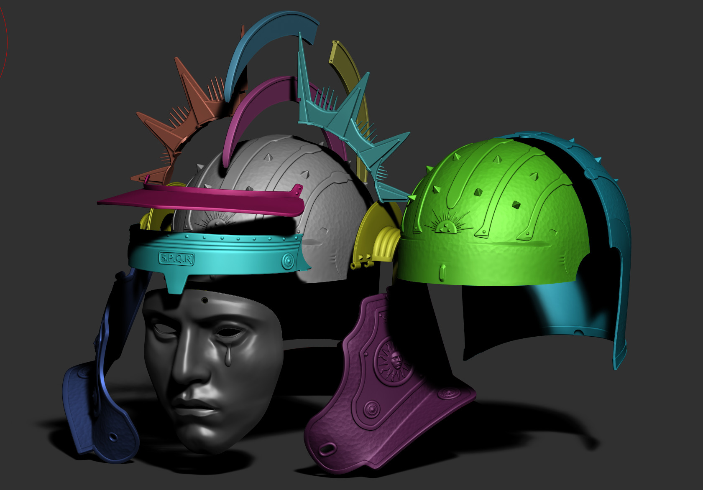Click the sun face emblem on purple guard
703x490 pixels.
pos(393,361)
